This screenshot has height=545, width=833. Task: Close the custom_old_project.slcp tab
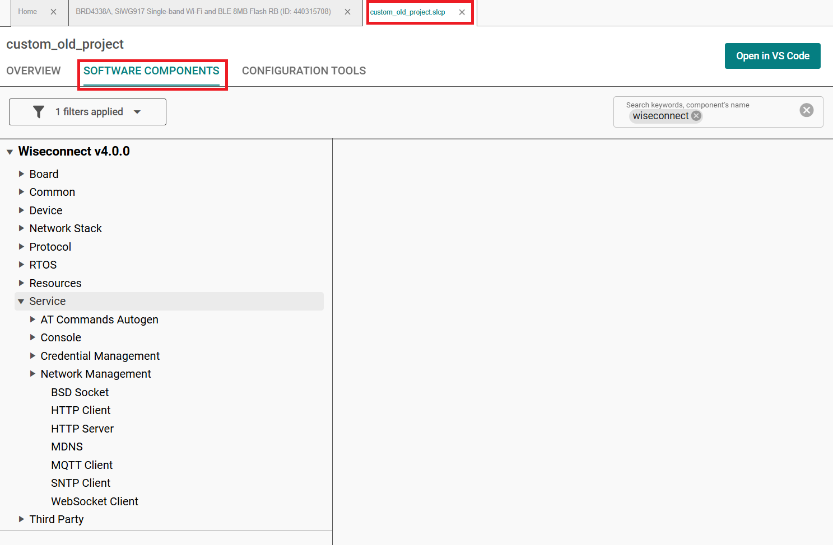tap(462, 12)
